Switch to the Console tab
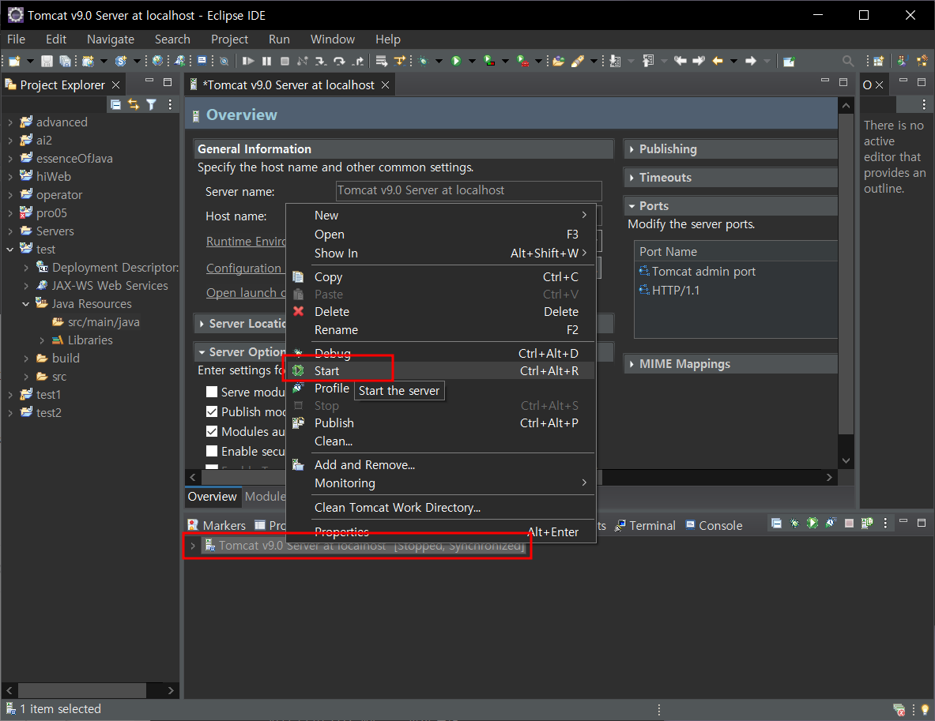 pyautogui.click(x=713, y=526)
